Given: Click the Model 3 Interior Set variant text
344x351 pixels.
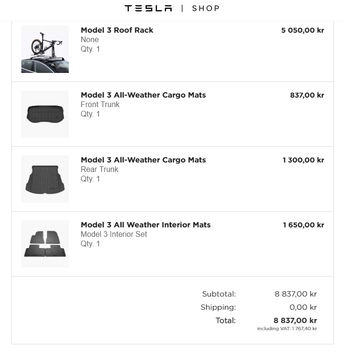Looking at the screenshot, I should (x=114, y=234).
